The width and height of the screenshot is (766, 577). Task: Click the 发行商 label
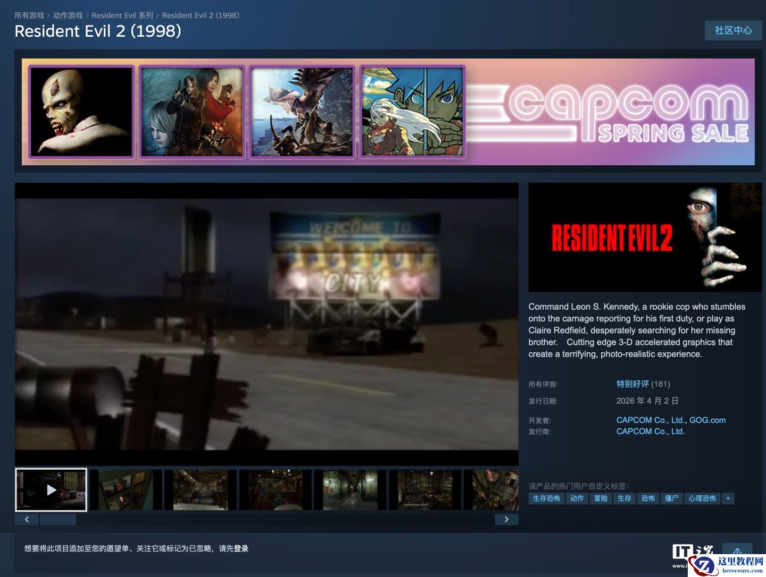540,431
